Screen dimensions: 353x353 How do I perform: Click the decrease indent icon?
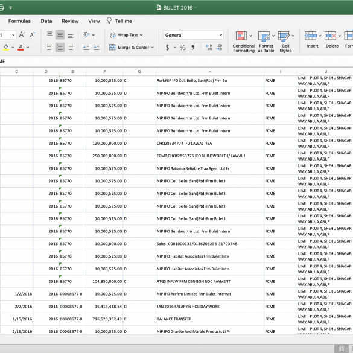point(86,47)
